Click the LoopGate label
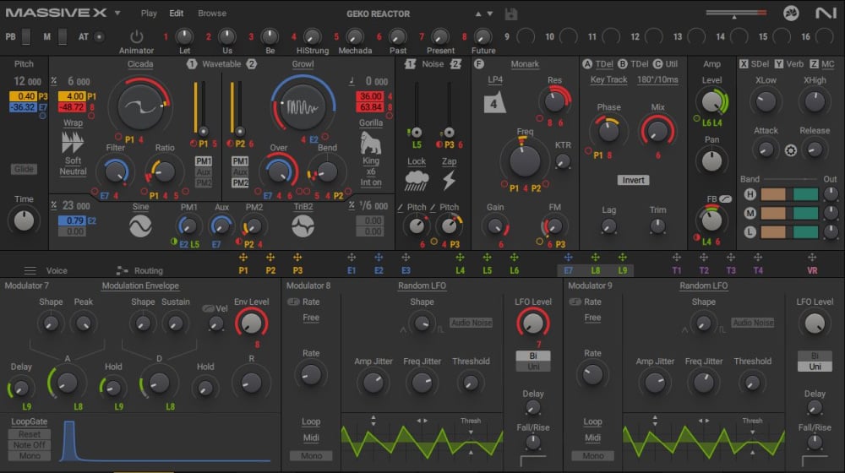The height and width of the screenshot is (473, 845). 29,421
